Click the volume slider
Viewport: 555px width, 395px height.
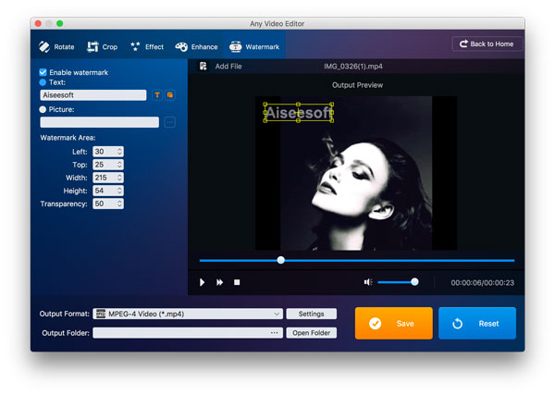click(398, 282)
